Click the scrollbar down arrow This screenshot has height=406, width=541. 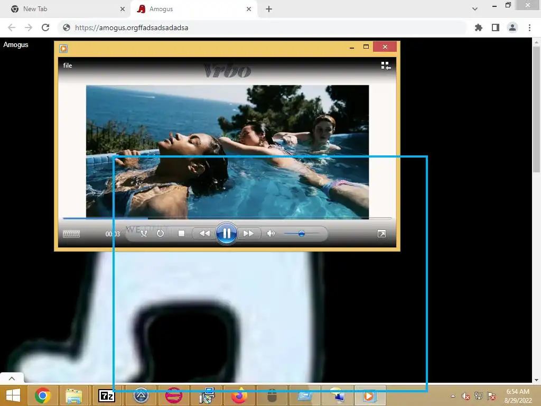tap(536, 380)
